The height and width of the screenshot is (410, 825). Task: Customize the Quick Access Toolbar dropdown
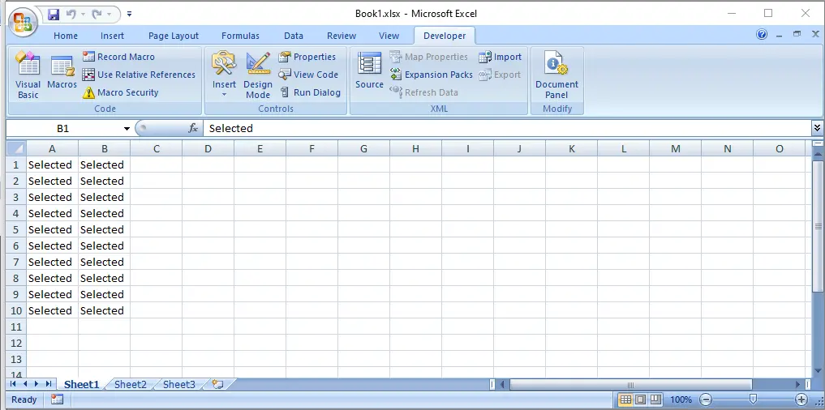coord(130,15)
